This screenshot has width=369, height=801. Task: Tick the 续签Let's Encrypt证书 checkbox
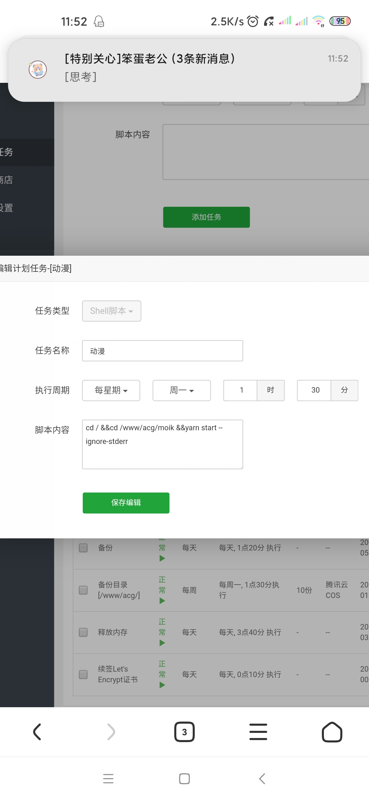point(83,674)
